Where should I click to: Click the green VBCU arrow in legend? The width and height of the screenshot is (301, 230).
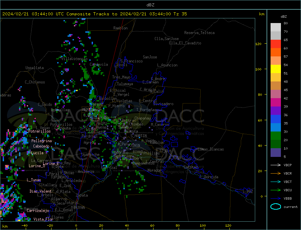[276, 190]
